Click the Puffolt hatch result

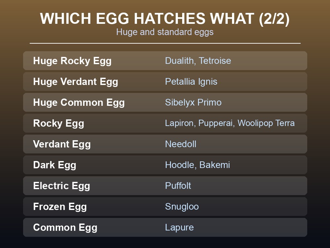pyautogui.click(x=178, y=186)
